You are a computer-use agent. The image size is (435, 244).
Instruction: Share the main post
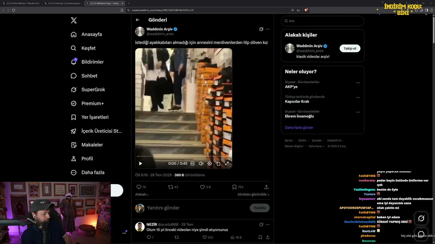[x=266, y=187]
